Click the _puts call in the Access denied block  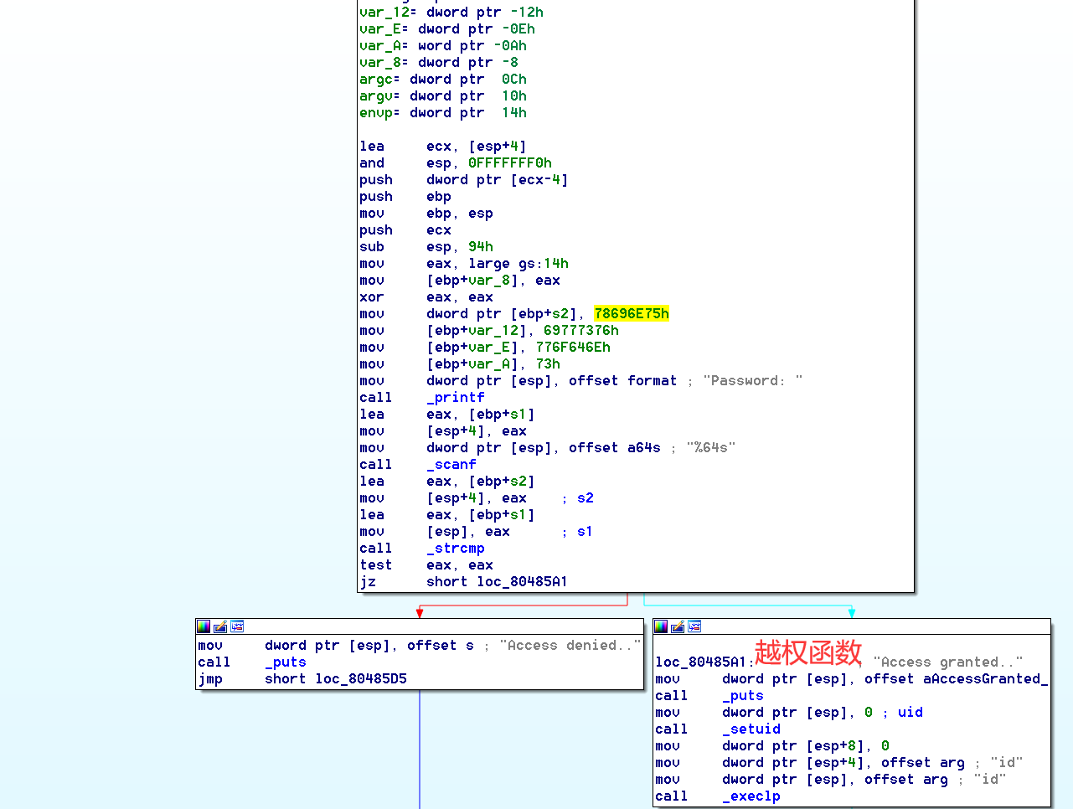[x=286, y=662]
